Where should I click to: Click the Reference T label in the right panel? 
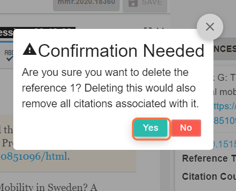pos(209,158)
